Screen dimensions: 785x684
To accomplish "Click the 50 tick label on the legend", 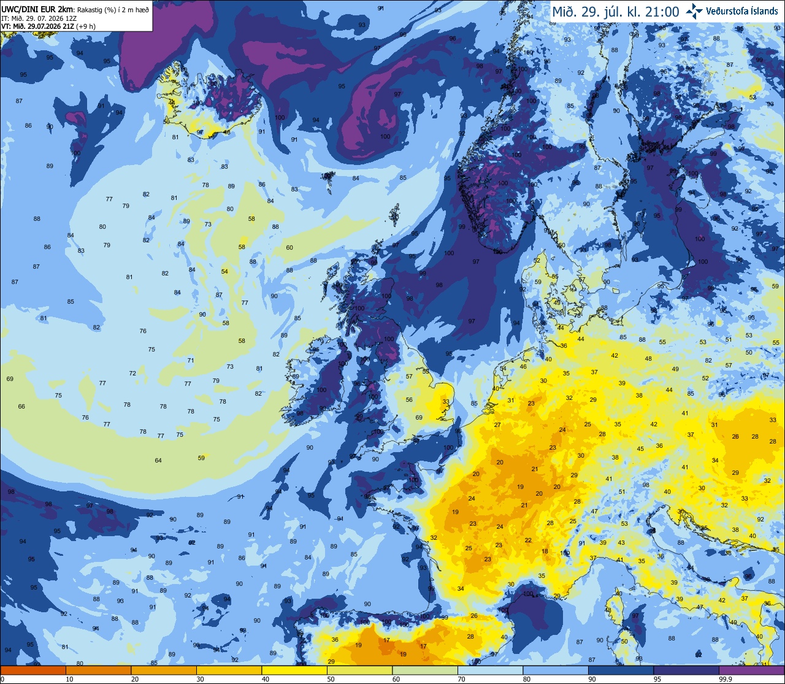I will tap(331, 679).
